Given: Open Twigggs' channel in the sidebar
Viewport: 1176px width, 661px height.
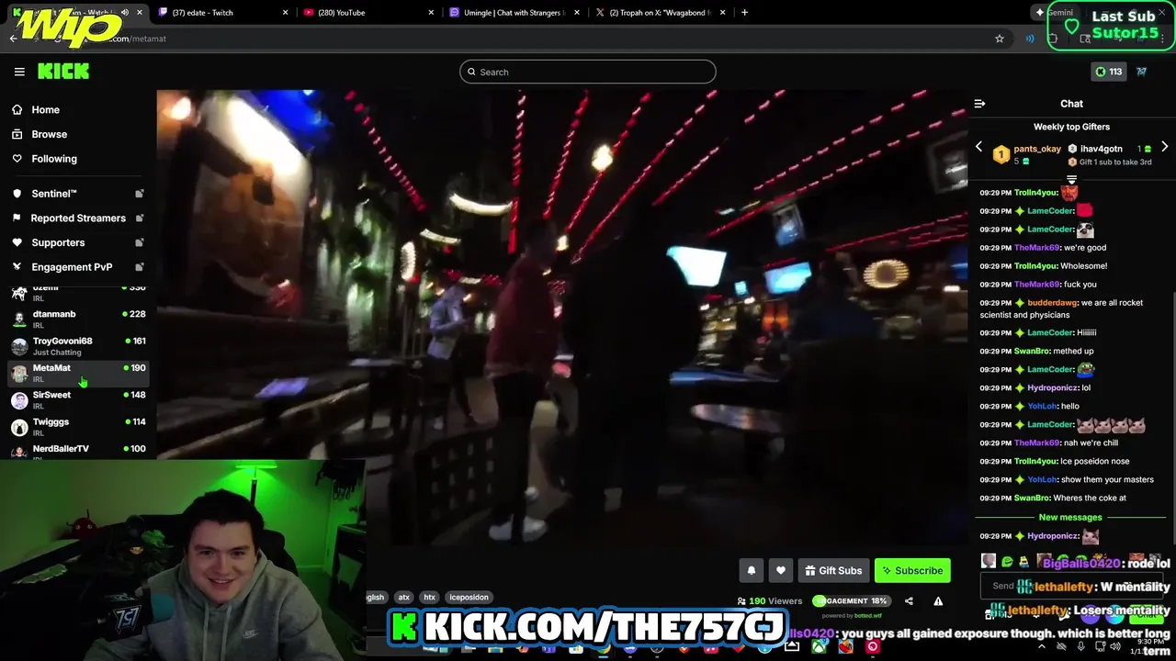Looking at the screenshot, I should 78,427.
